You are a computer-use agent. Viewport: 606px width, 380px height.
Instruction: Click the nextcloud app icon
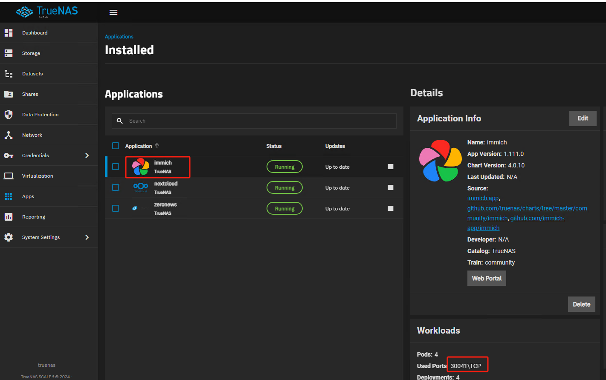[141, 187]
